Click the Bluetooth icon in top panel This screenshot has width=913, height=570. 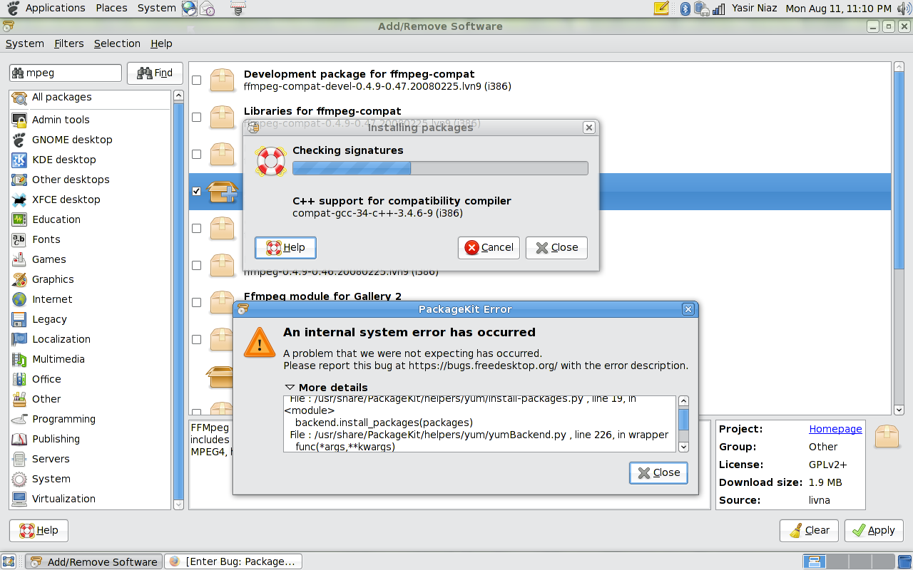click(685, 9)
